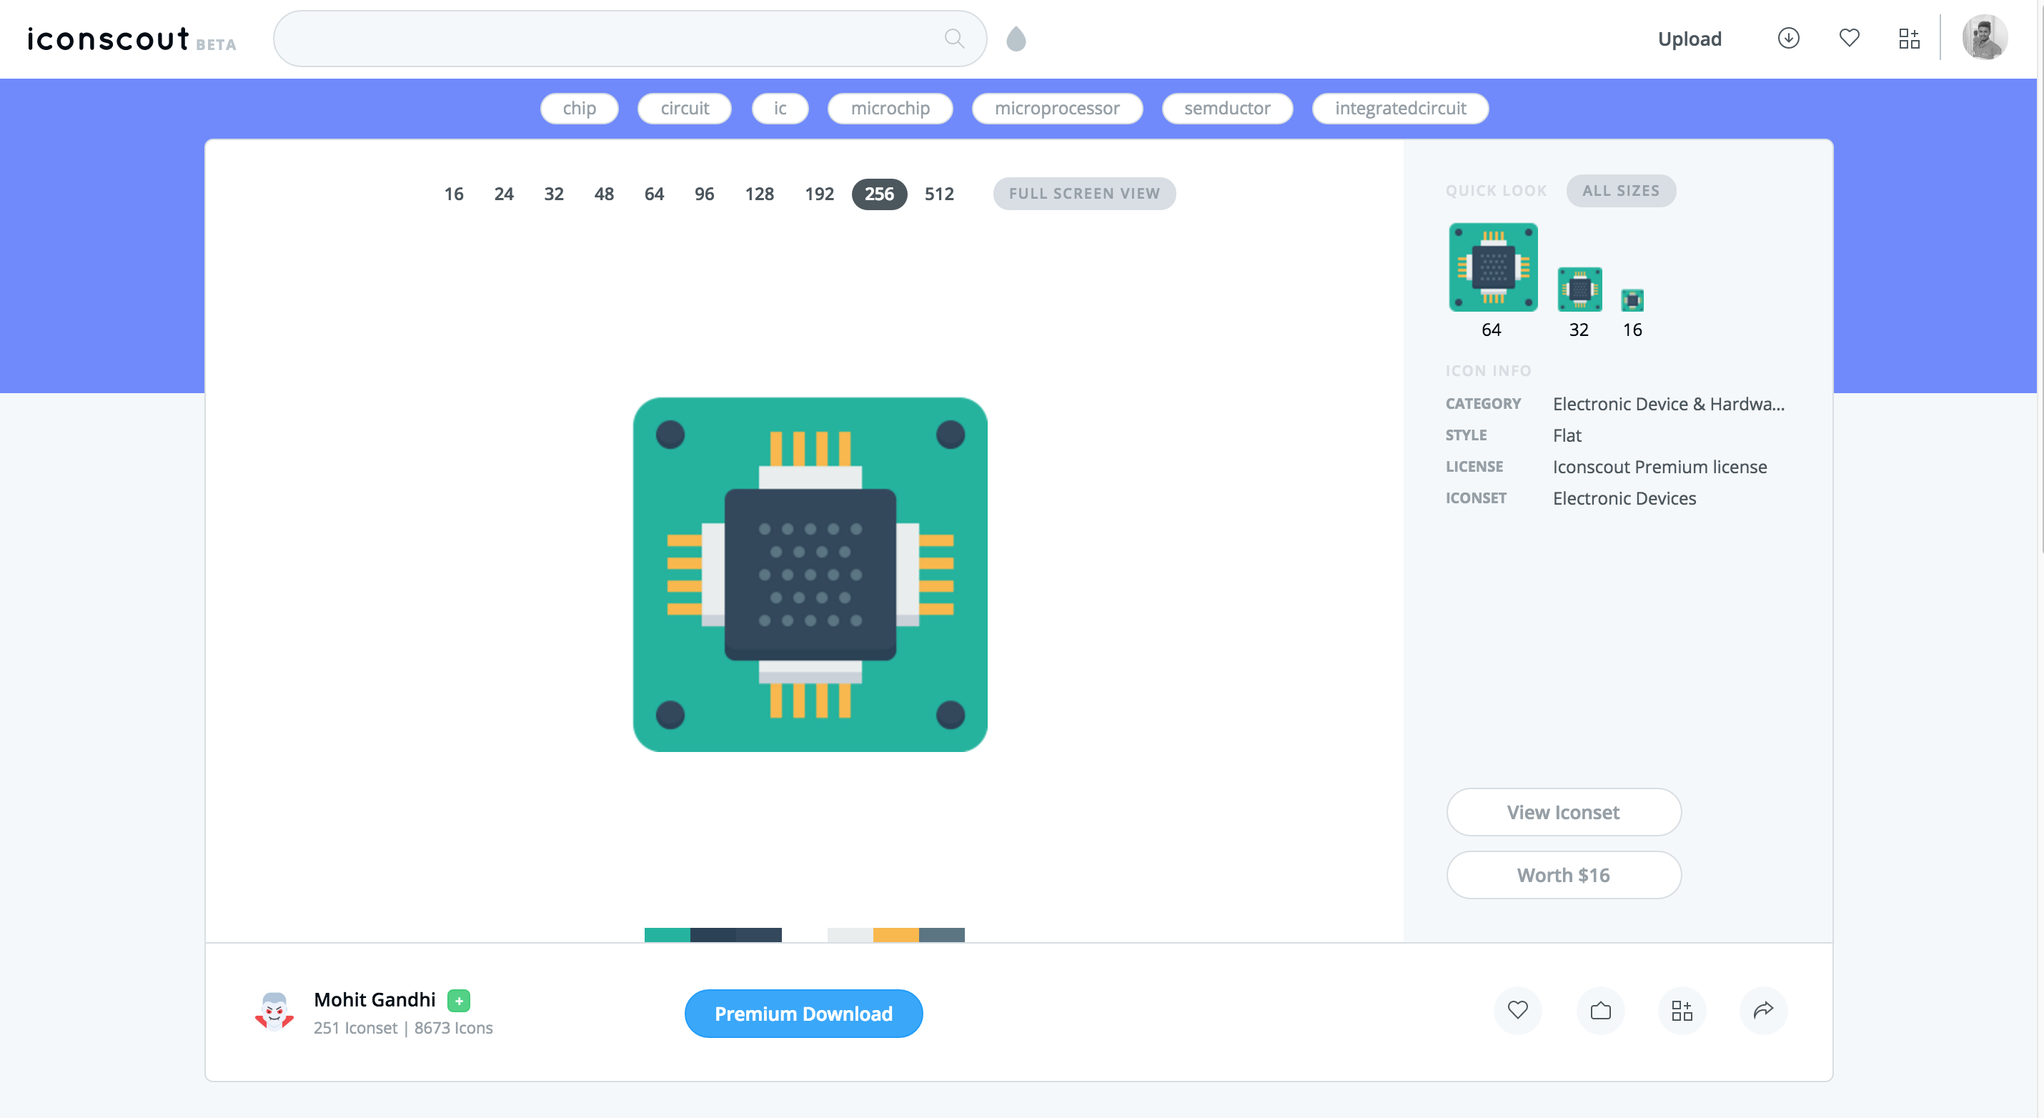Open downloads icon in header
2044x1118 pixels.
[1787, 38]
